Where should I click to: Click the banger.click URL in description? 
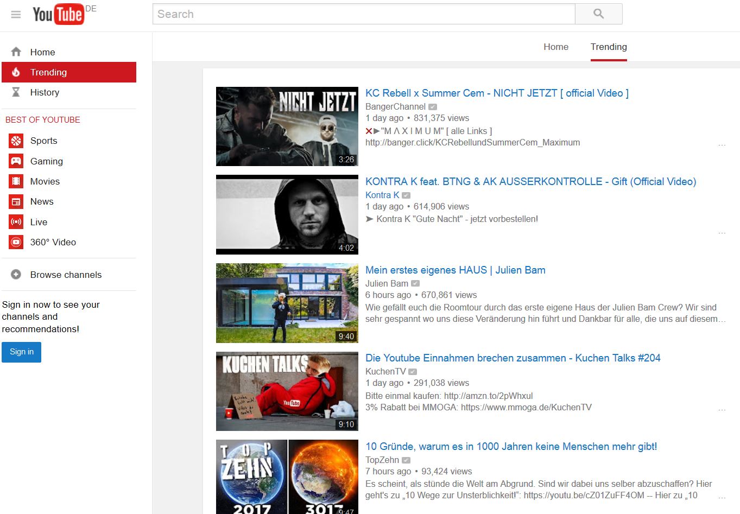click(x=473, y=143)
